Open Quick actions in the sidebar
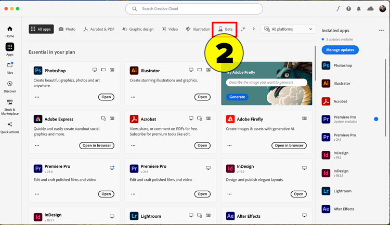The width and height of the screenshot is (390, 225). point(10,128)
